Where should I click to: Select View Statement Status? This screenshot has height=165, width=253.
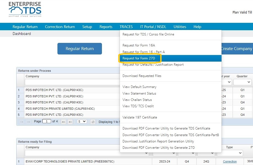coord(139,93)
